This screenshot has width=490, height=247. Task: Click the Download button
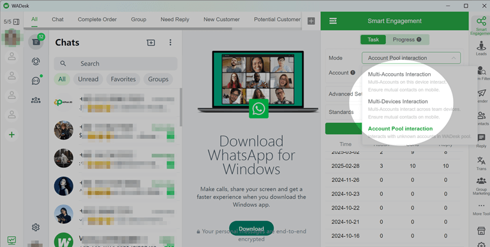pyautogui.click(x=251, y=229)
